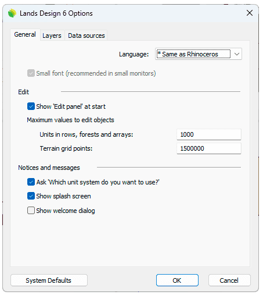Select the General tab
The image size is (263, 295).
point(25,34)
